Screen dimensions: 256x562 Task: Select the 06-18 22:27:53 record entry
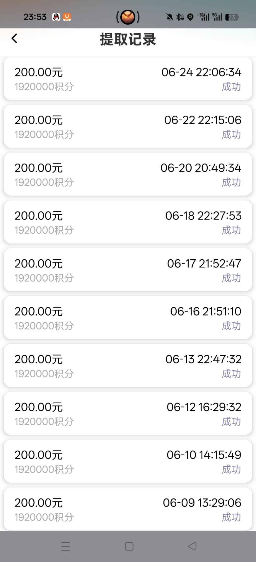pos(128,222)
